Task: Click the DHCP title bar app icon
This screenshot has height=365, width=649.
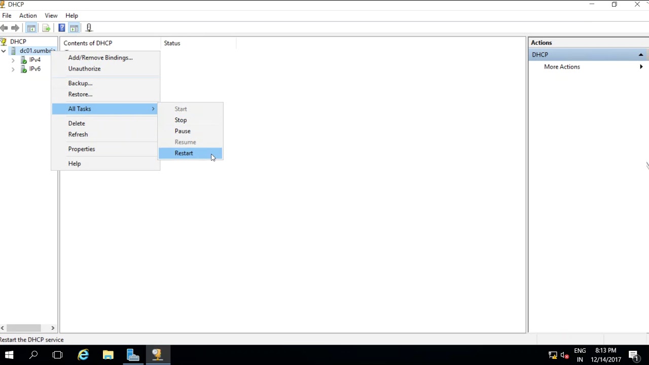Action: pyautogui.click(x=3, y=4)
